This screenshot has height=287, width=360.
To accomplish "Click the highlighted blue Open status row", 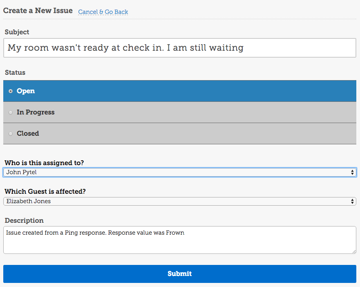I will coord(180,91).
